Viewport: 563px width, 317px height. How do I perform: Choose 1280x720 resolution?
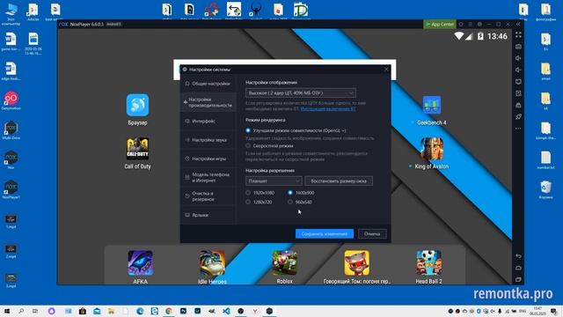click(248, 202)
